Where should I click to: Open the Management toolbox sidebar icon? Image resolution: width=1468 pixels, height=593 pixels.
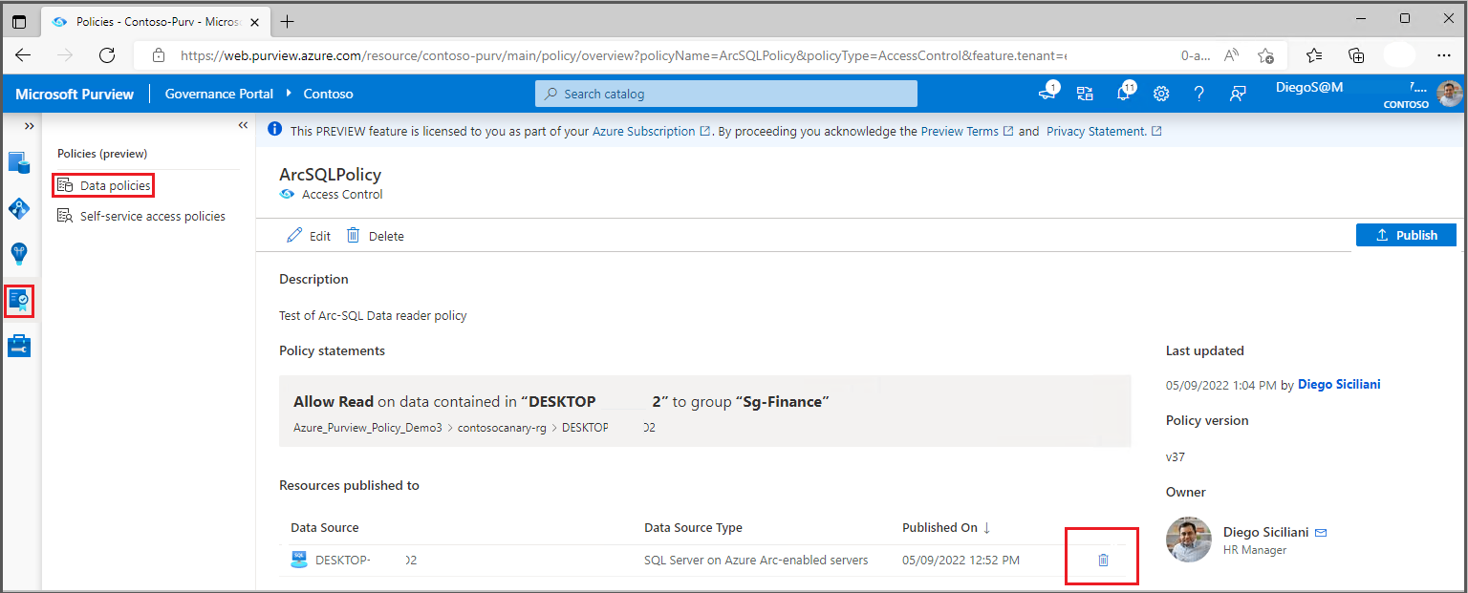(19, 347)
